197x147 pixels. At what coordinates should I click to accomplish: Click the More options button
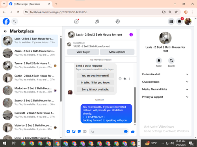[x=117, y=52]
